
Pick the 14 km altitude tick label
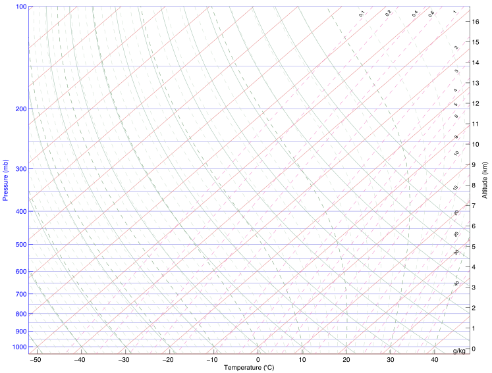(476, 62)
